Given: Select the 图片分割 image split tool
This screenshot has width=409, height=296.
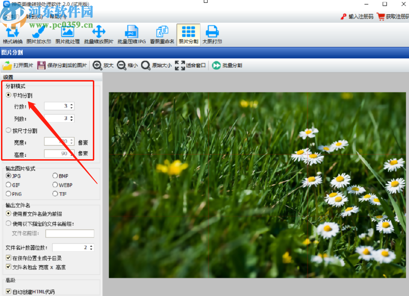Looking at the screenshot, I should click(x=189, y=35).
